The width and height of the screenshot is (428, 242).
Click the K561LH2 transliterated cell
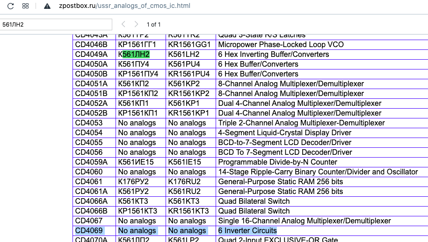tap(183, 55)
